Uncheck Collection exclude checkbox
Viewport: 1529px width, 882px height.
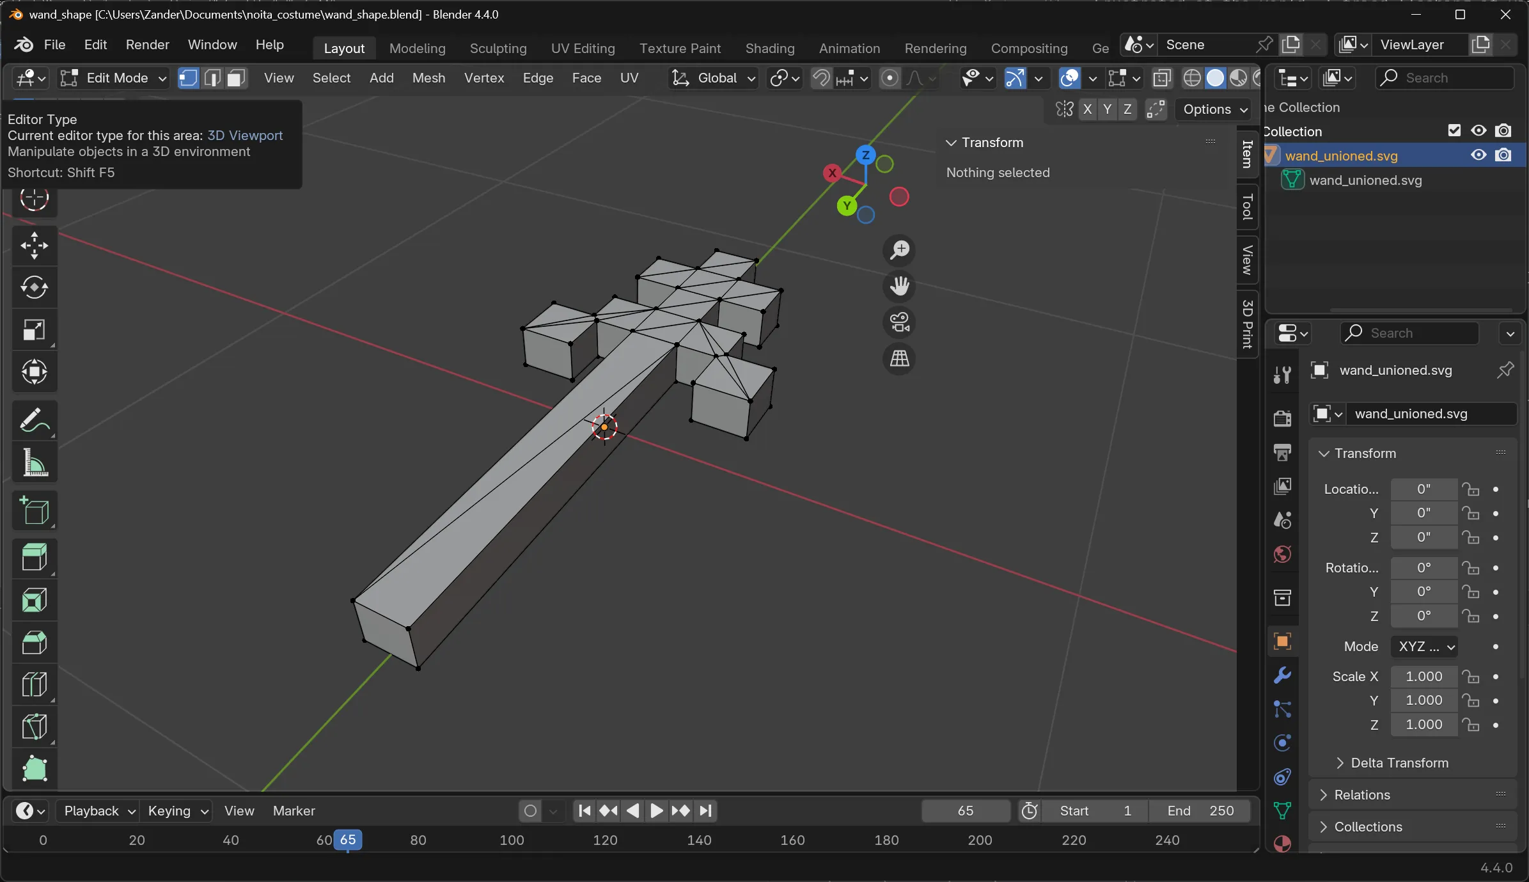[x=1454, y=130]
